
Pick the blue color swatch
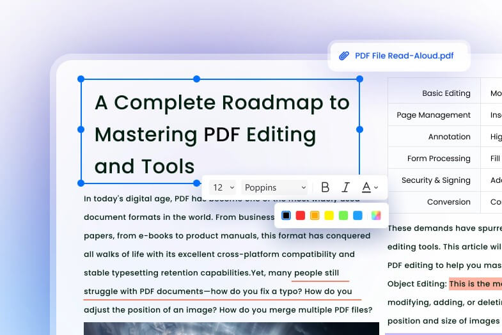click(x=357, y=215)
